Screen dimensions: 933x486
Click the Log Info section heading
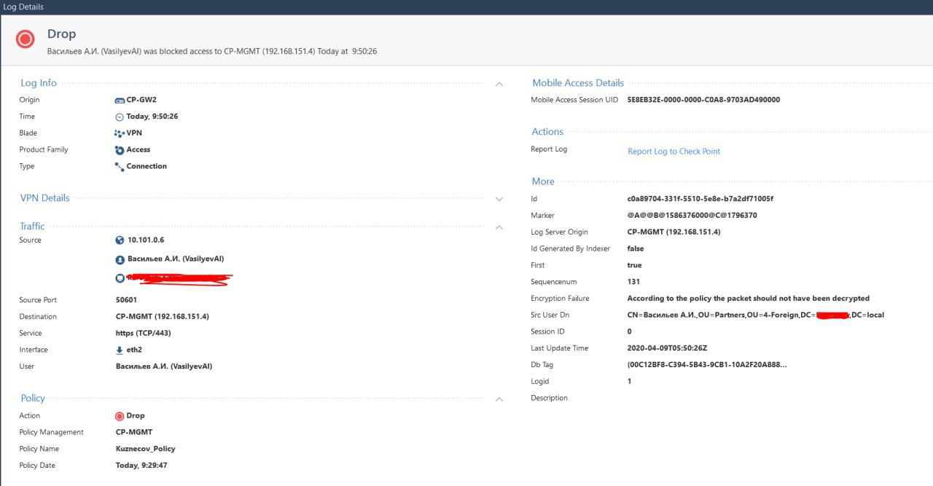click(39, 83)
